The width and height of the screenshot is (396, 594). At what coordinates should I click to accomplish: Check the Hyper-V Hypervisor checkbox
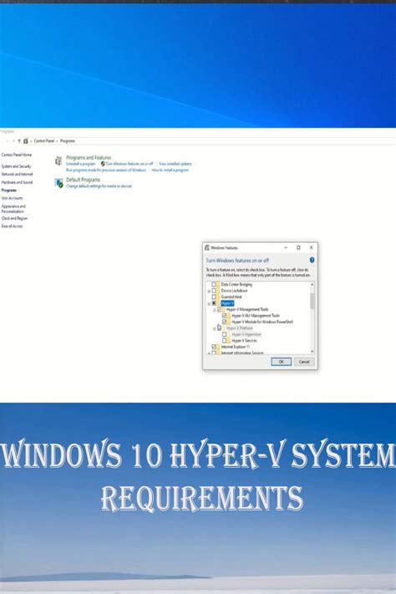pyautogui.click(x=225, y=334)
